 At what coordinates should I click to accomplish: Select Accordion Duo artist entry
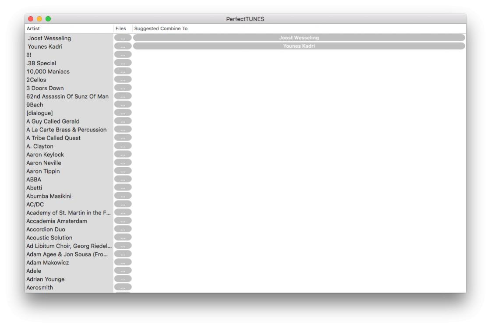click(46, 229)
